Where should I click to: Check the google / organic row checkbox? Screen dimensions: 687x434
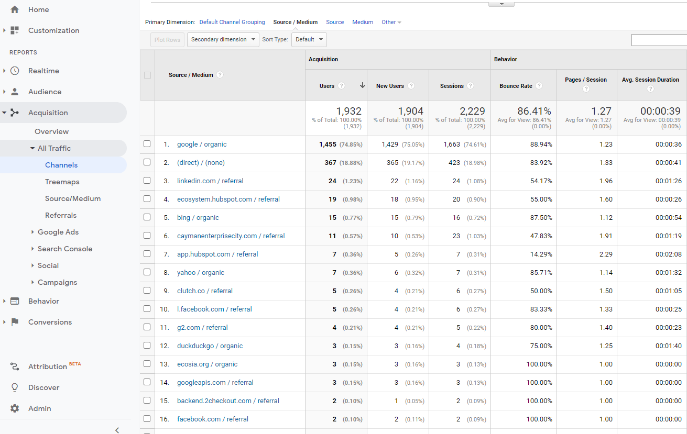(147, 144)
